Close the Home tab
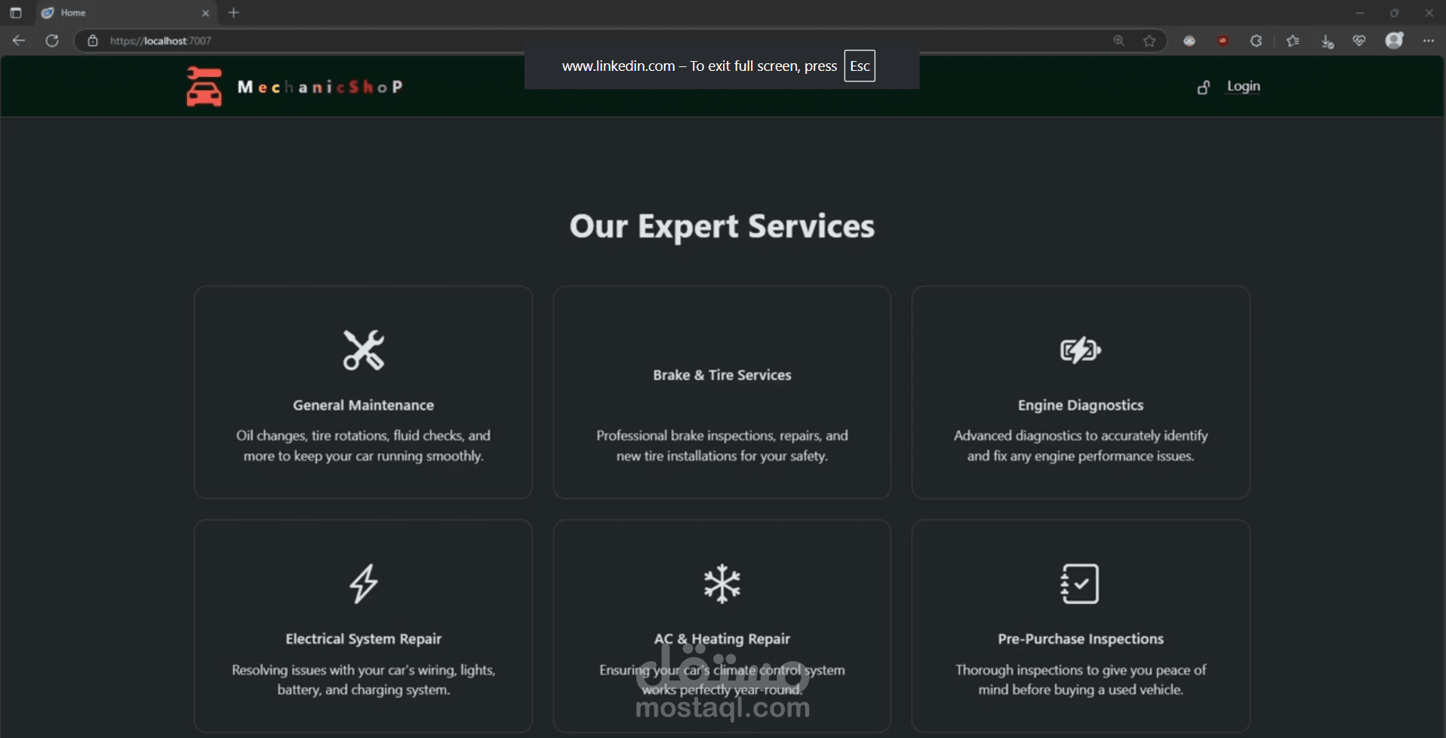Image resolution: width=1446 pixels, height=738 pixels. pyautogui.click(x=205, y=13)
